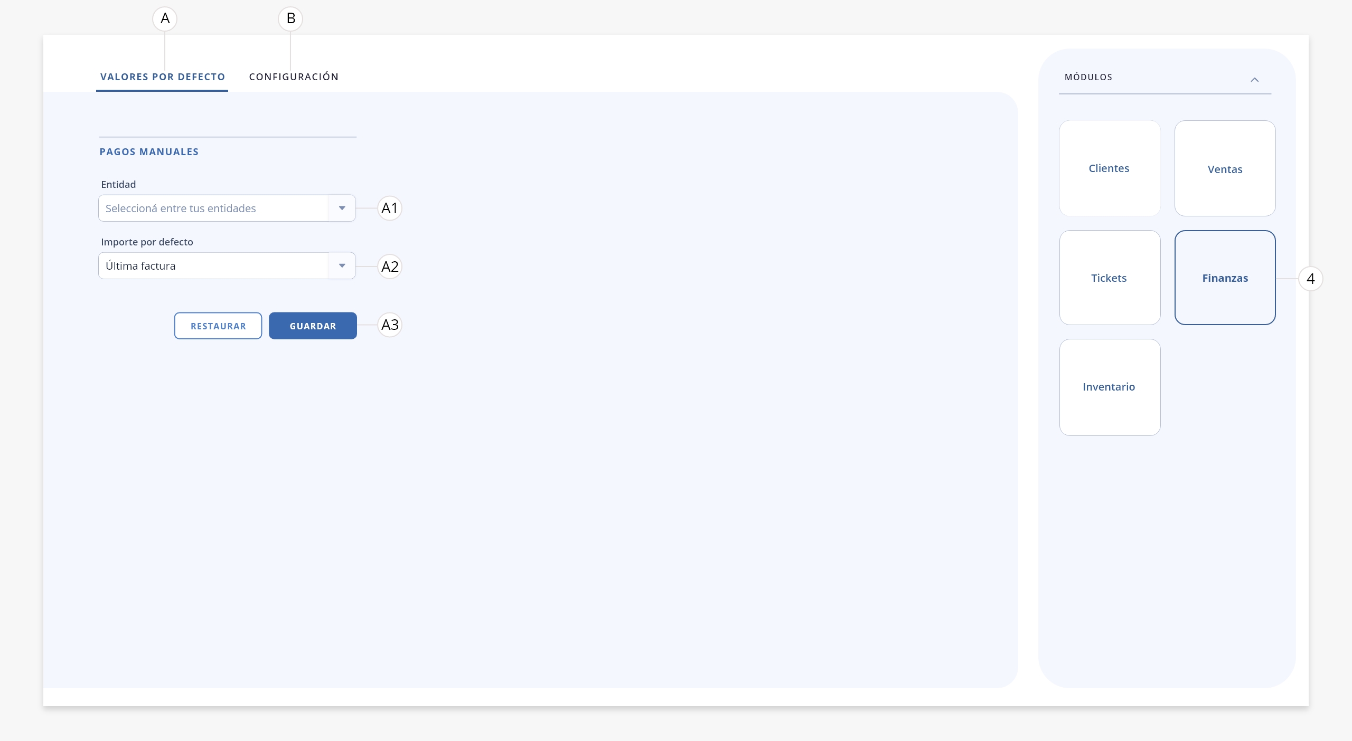Click the annotation marker labeled B

point(290,19)
